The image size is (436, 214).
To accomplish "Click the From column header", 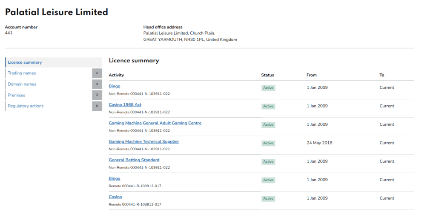I will 311,75.
